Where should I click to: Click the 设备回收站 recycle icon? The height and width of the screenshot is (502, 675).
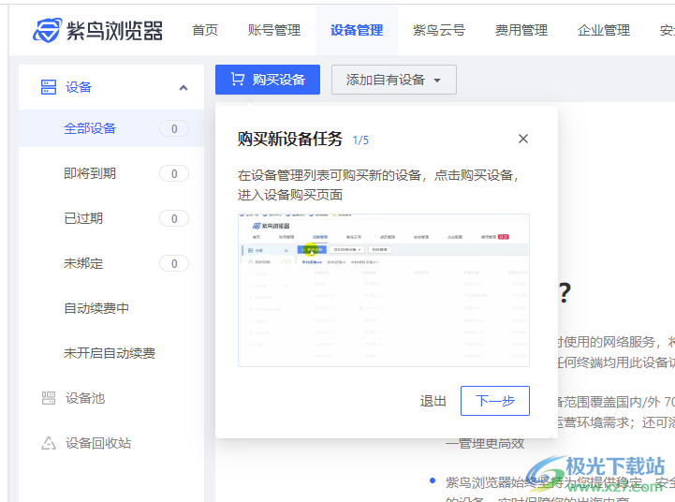point(49,443)
